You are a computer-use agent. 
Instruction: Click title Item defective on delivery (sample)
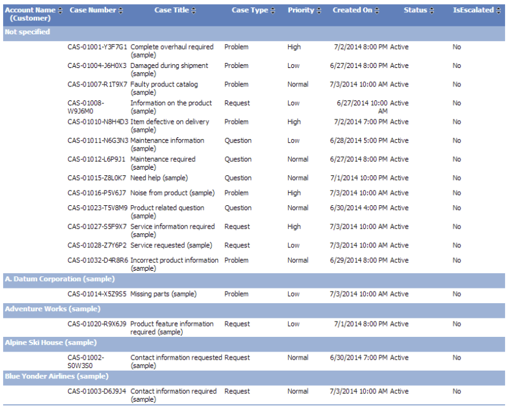point(170,126)
